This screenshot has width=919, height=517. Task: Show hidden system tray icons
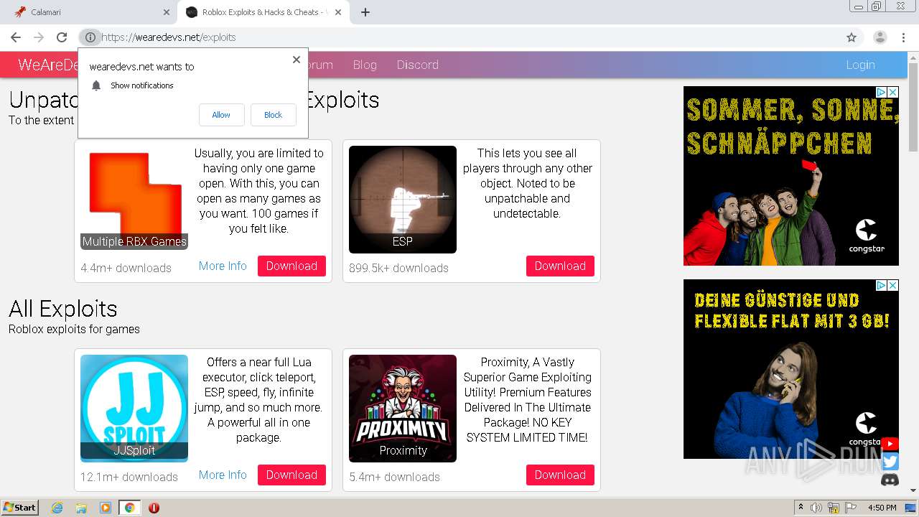tap(801, 508)
